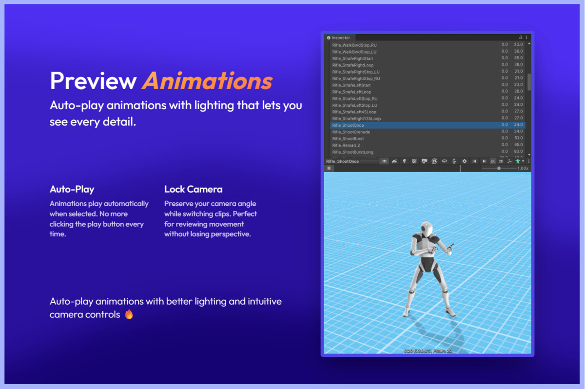Open the preview settings gear icon
This screenshot has width=585, height=389.
[x=465, y=161]
